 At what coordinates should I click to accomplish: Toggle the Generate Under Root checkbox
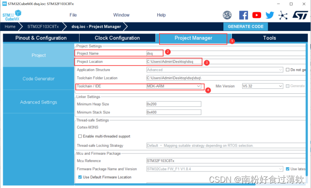(x=287, y=86)
